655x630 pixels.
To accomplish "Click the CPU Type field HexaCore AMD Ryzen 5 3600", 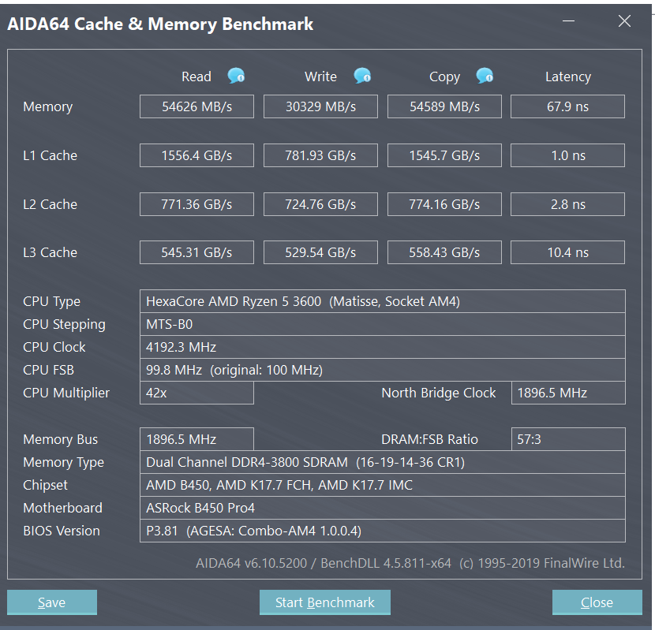I will point(383,301).
